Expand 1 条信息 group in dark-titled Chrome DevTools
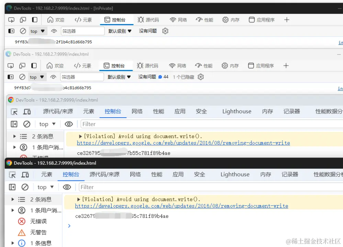Image resolution: width=343 pixels, height=247 pixels. point(13,243)
